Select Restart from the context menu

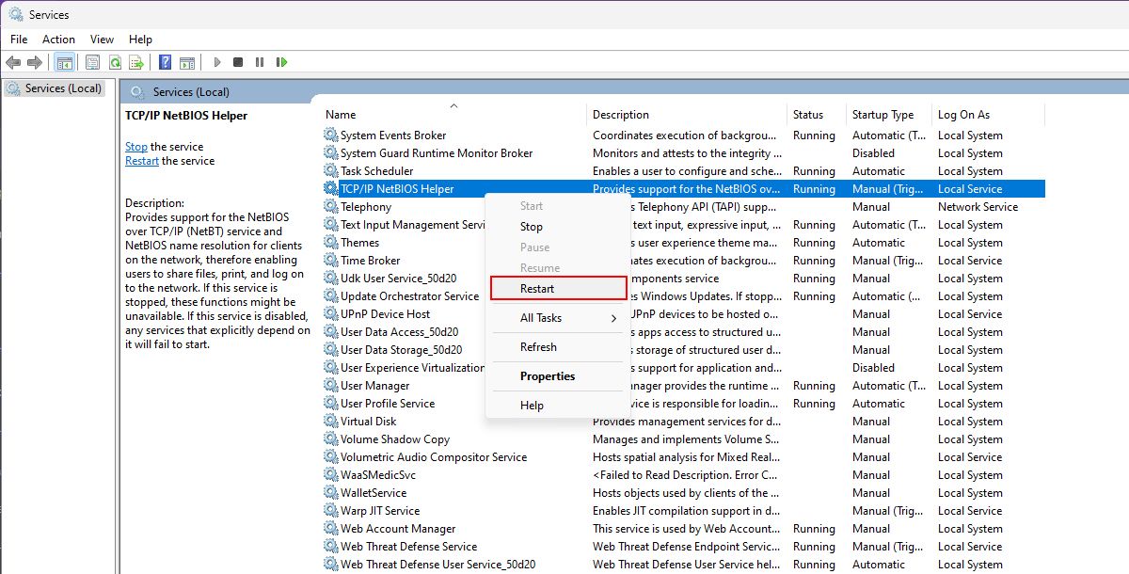coord(537,287)
